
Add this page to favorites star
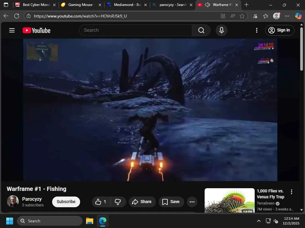tap(242, 16)
